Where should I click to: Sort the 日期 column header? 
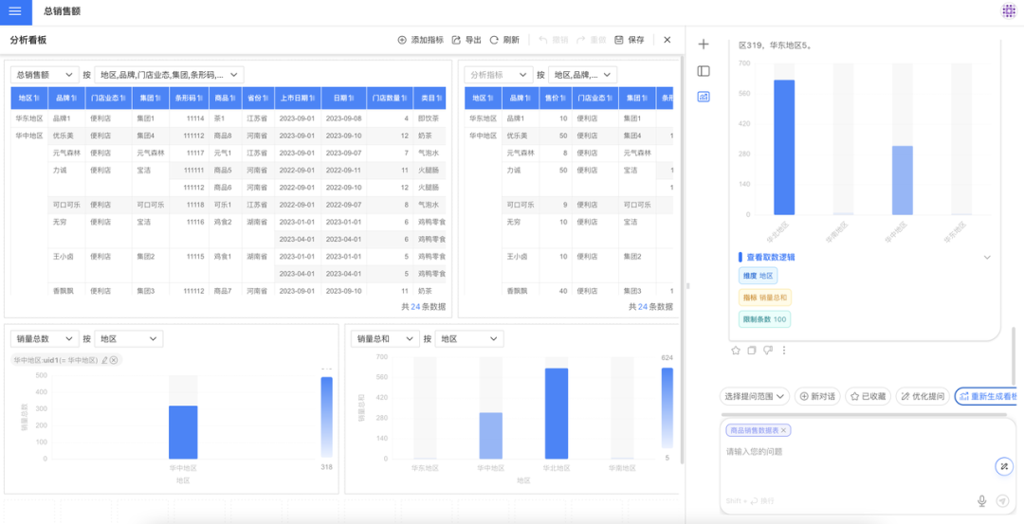[343, 98]
